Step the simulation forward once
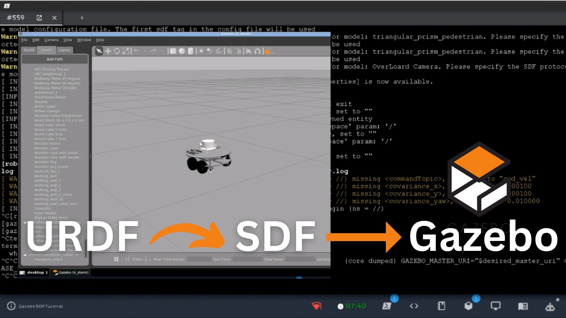The image size is (566, 318). [x=127, y=259]
